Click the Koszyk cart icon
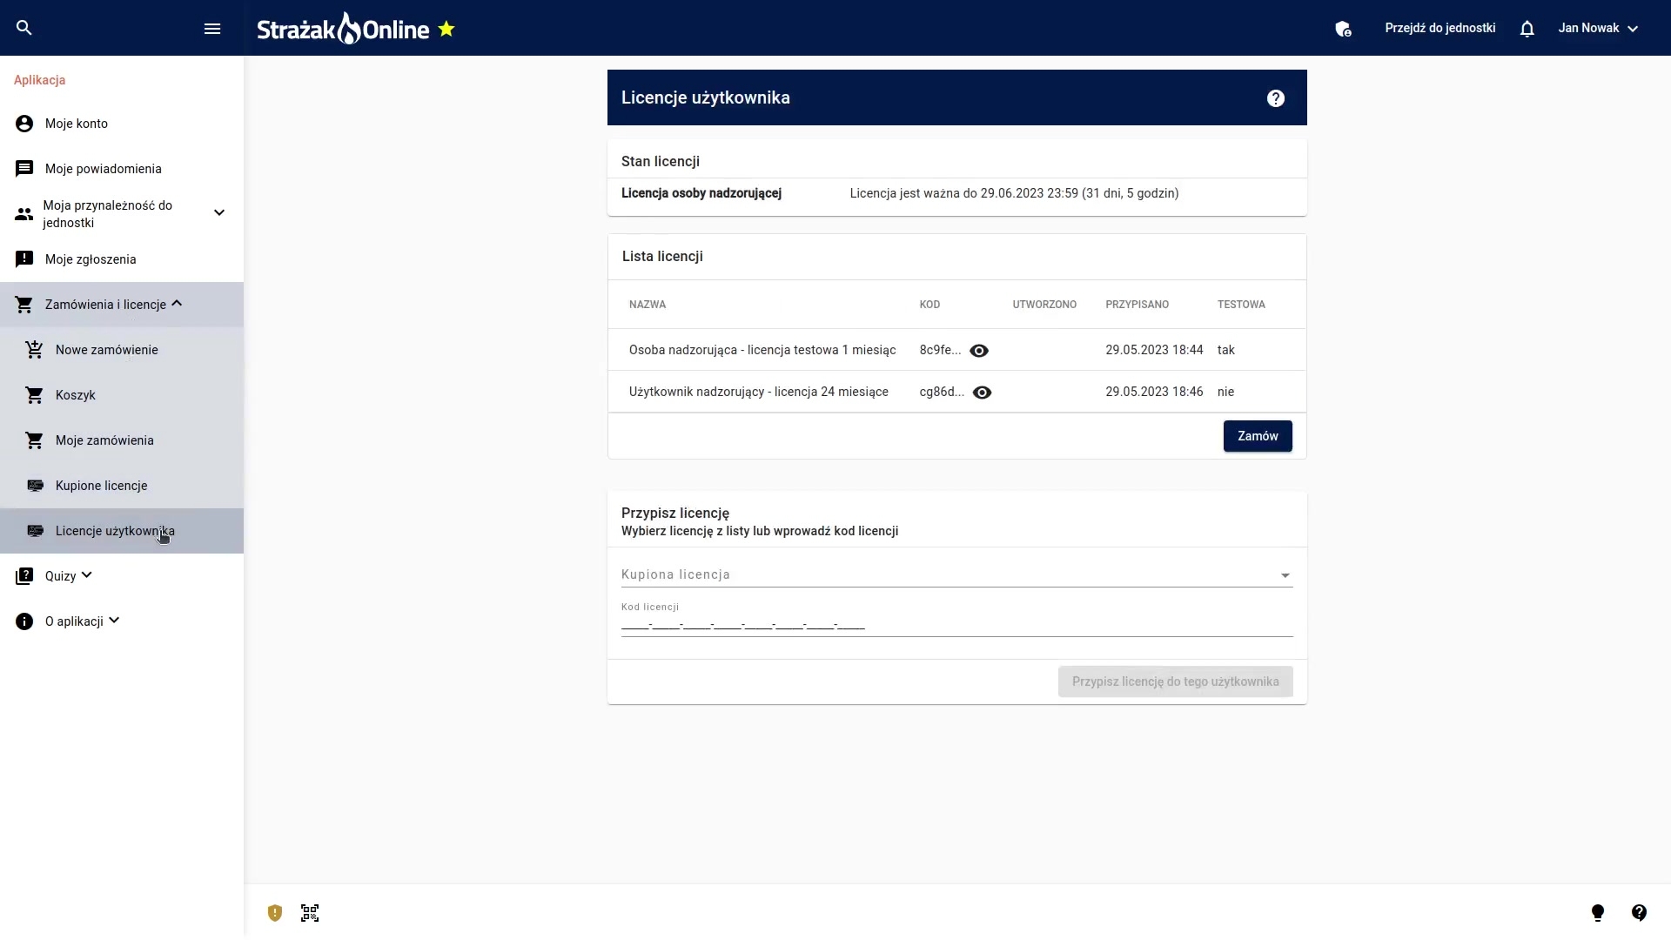This screenshot has width=1671, height=940. pos(35,395)
